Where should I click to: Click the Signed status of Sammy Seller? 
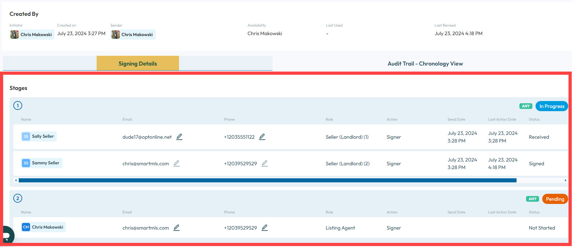coord(537,164)
